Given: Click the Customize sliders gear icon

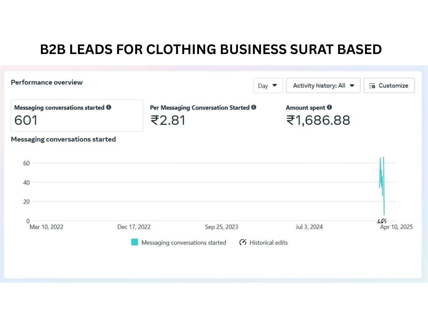Looking at the screenshot, I should 372,86.
